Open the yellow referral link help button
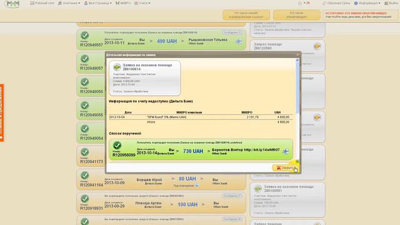 (x=246, y=15)
